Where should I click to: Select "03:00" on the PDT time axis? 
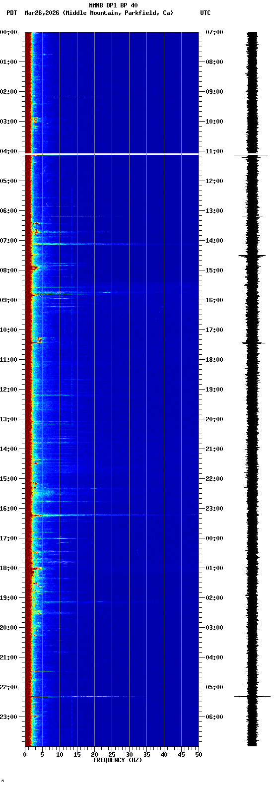pyautogui.click(x=8, y=122)
